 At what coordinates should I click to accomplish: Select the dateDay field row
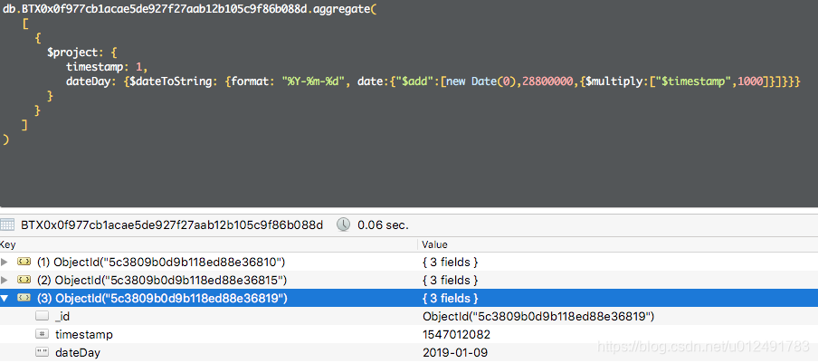click(x=409, y=352)
